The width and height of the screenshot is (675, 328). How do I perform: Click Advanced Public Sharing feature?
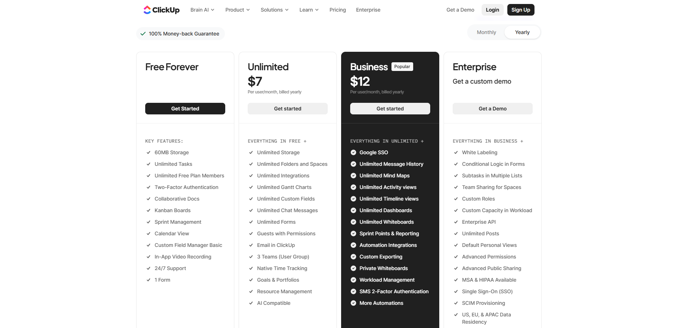pos(491,268)
